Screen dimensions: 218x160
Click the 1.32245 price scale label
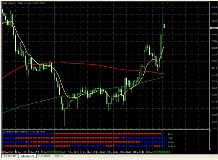(x=214, y=88)
